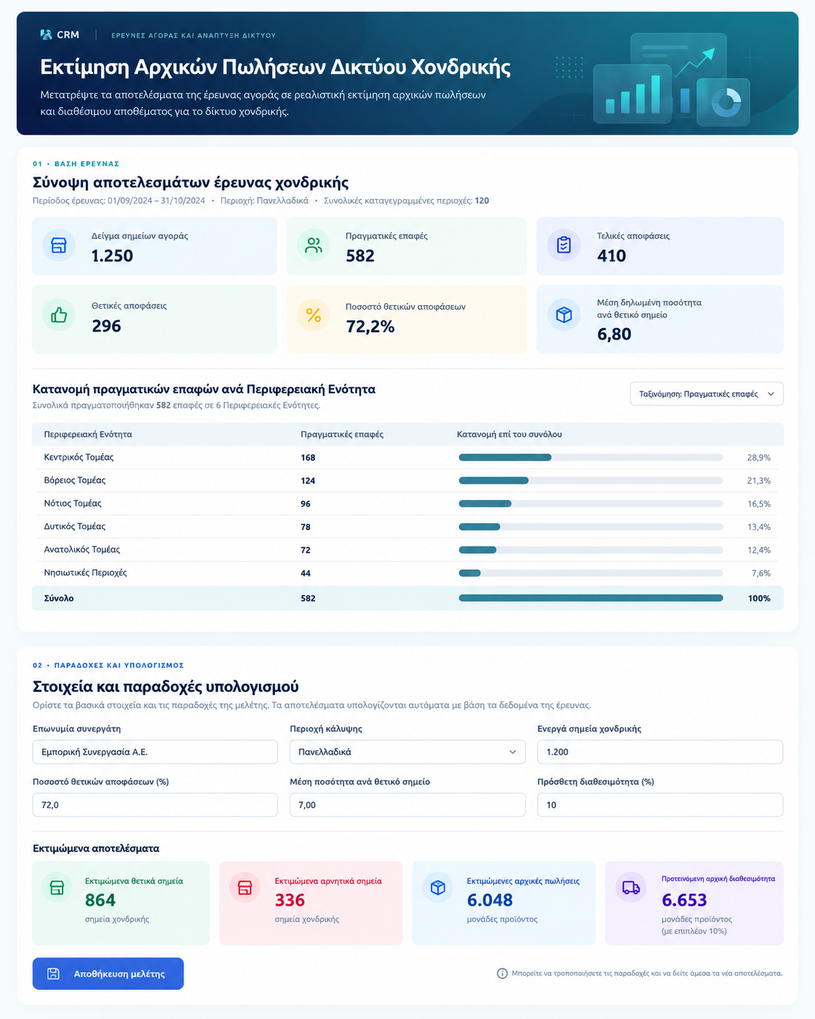Image resolution: width=815 pixels, height=1019 pixels.
Task: Click the clipboard icon beside Τελικές αποφάσεις
Action: tap(564, 246)
